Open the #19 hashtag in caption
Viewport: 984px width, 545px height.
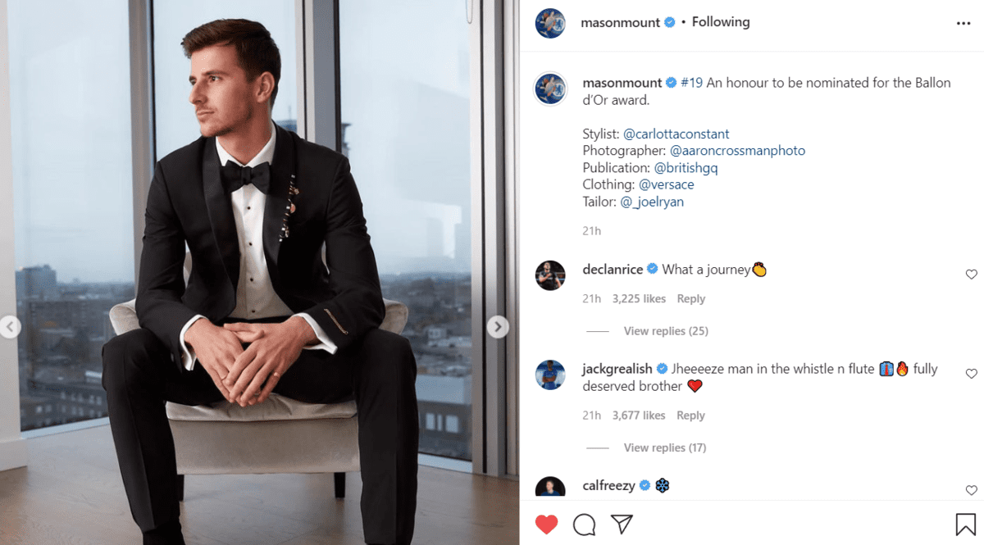pos(691,83)
